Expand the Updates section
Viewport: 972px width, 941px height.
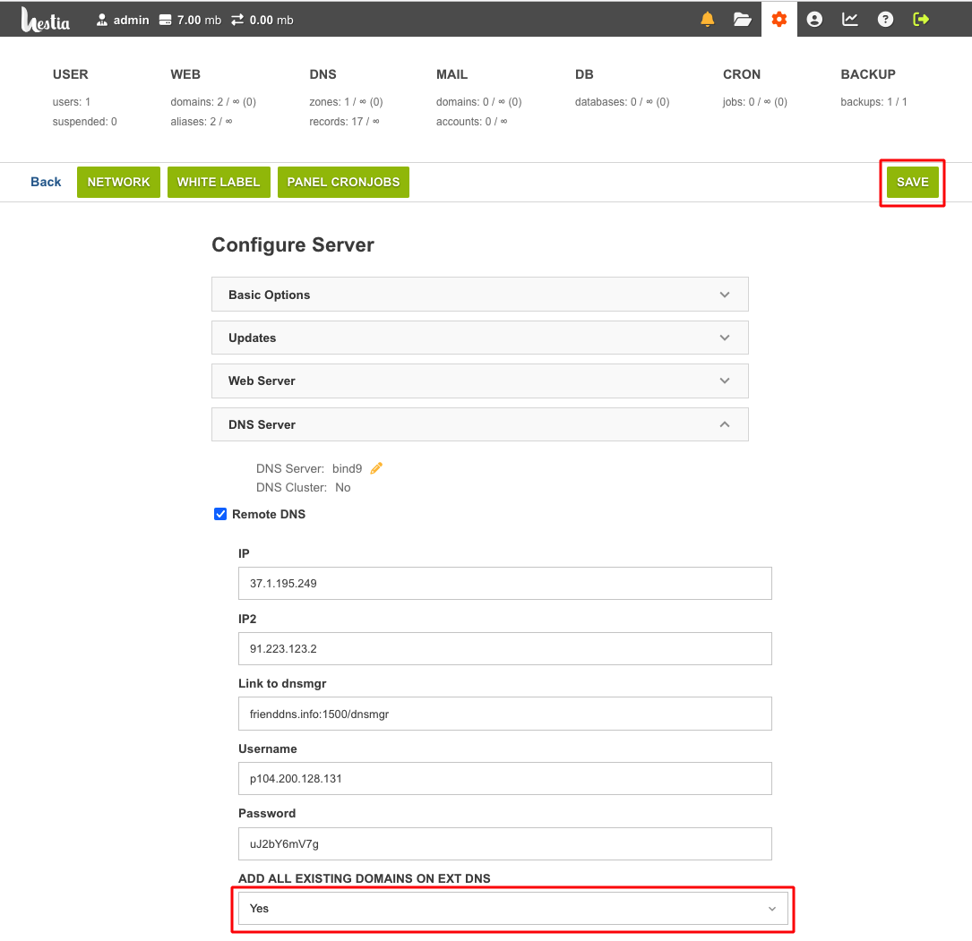click(x=480, y=338)
